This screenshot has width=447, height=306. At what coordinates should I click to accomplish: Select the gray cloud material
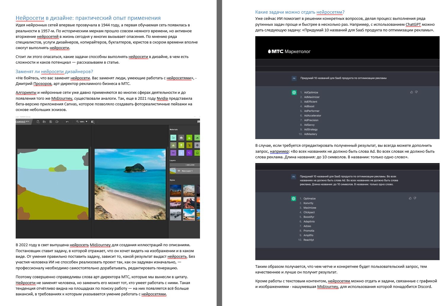click(x=181, y=137)
